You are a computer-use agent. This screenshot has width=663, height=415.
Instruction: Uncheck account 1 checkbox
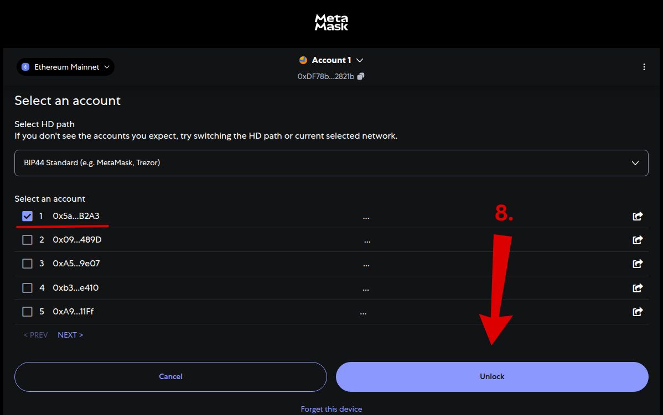[x=27, y=216]
